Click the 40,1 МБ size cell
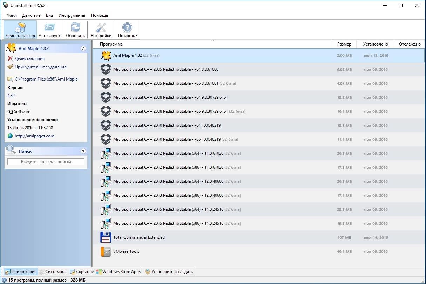This screenshot has width=426, height=284. coord(344,252)
